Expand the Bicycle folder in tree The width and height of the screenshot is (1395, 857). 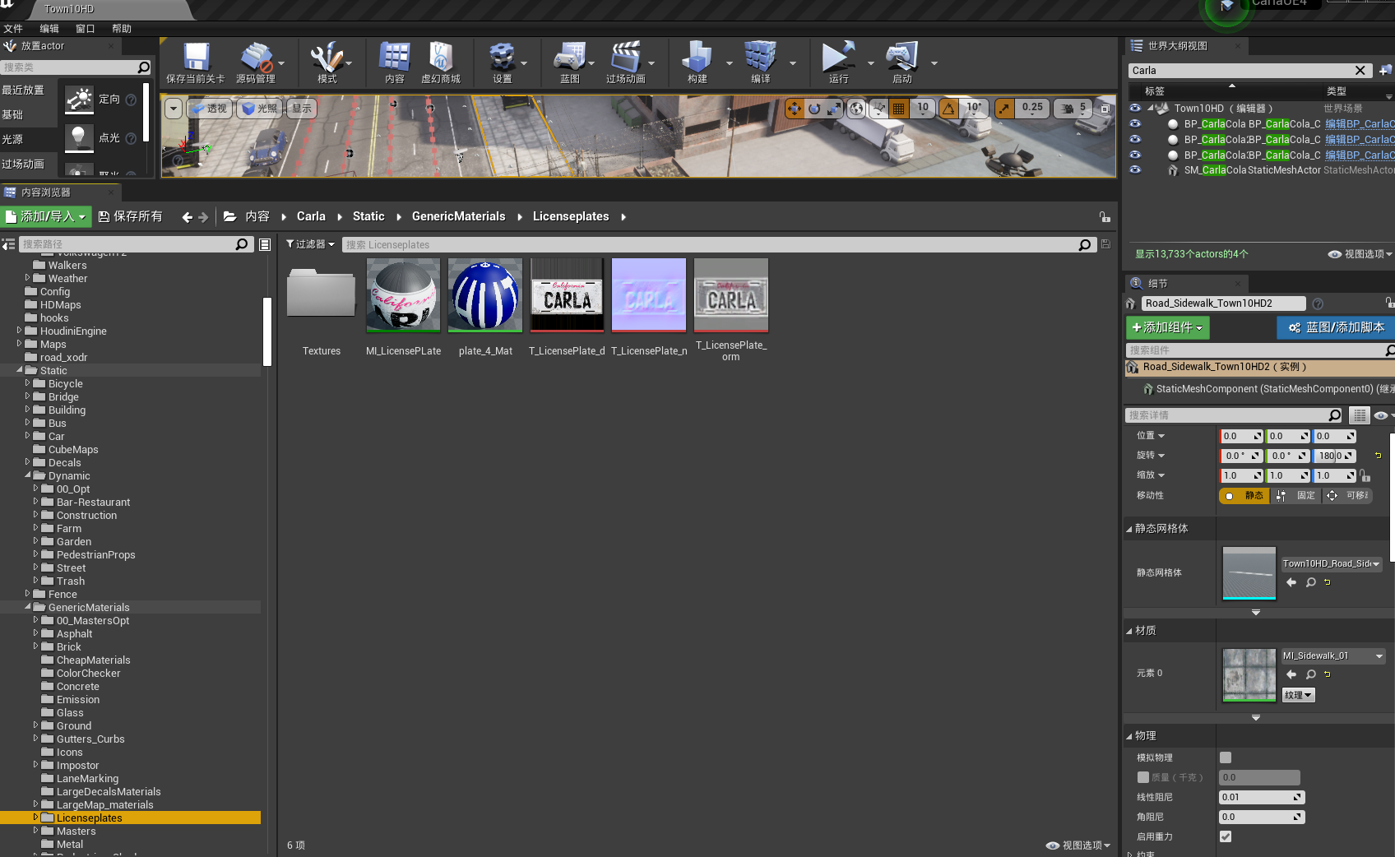[x=28, y=383]
